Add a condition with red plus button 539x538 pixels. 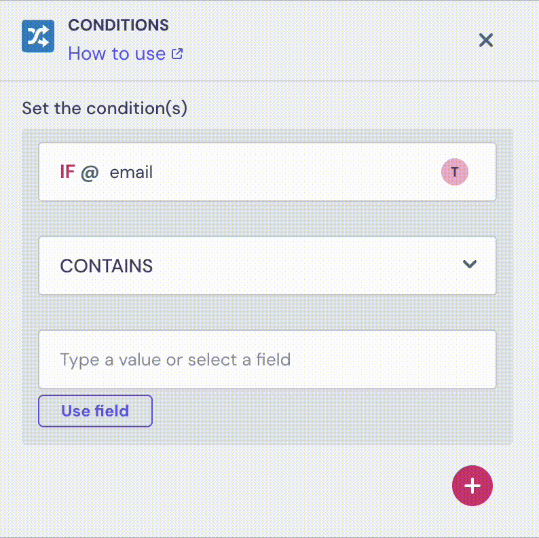[x=472, y=486]
